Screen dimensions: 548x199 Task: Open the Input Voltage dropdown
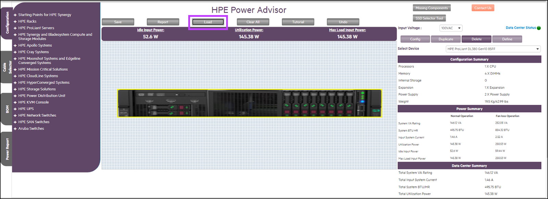click(x=451, y=28)
